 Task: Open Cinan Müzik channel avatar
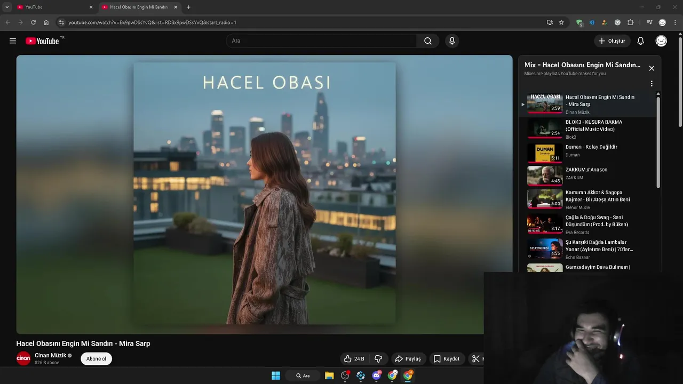tap(23, 358)
